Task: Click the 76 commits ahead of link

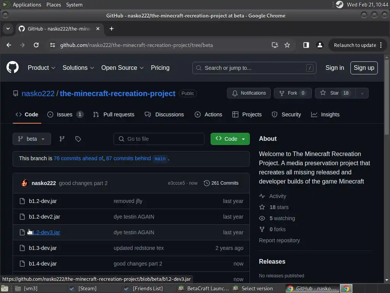Action: (x=78, y=158)
